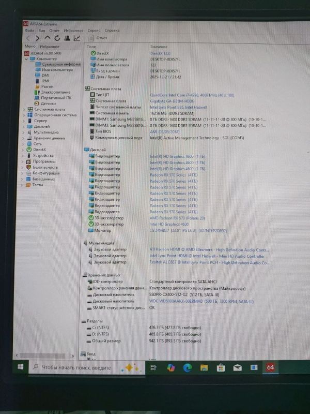Collapse the Компьютер tree node
This screenshot has width=310, height=414.
coord(27,58)
